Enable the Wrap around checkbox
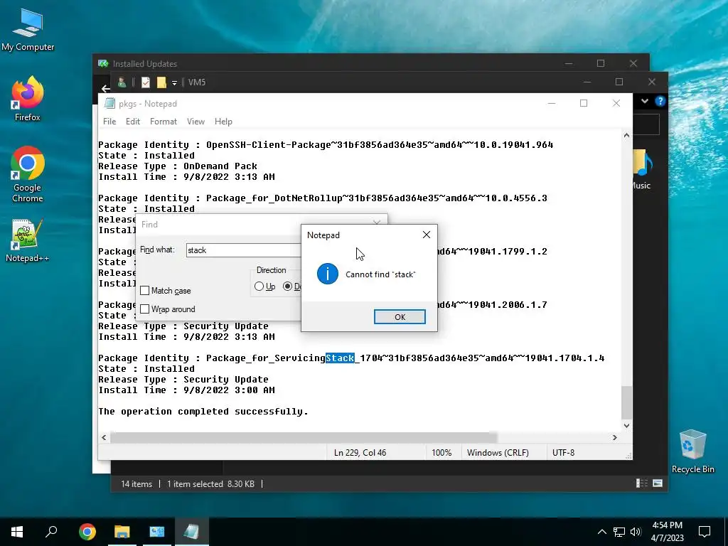The image size is (728, 546). (x=145, y=309)
